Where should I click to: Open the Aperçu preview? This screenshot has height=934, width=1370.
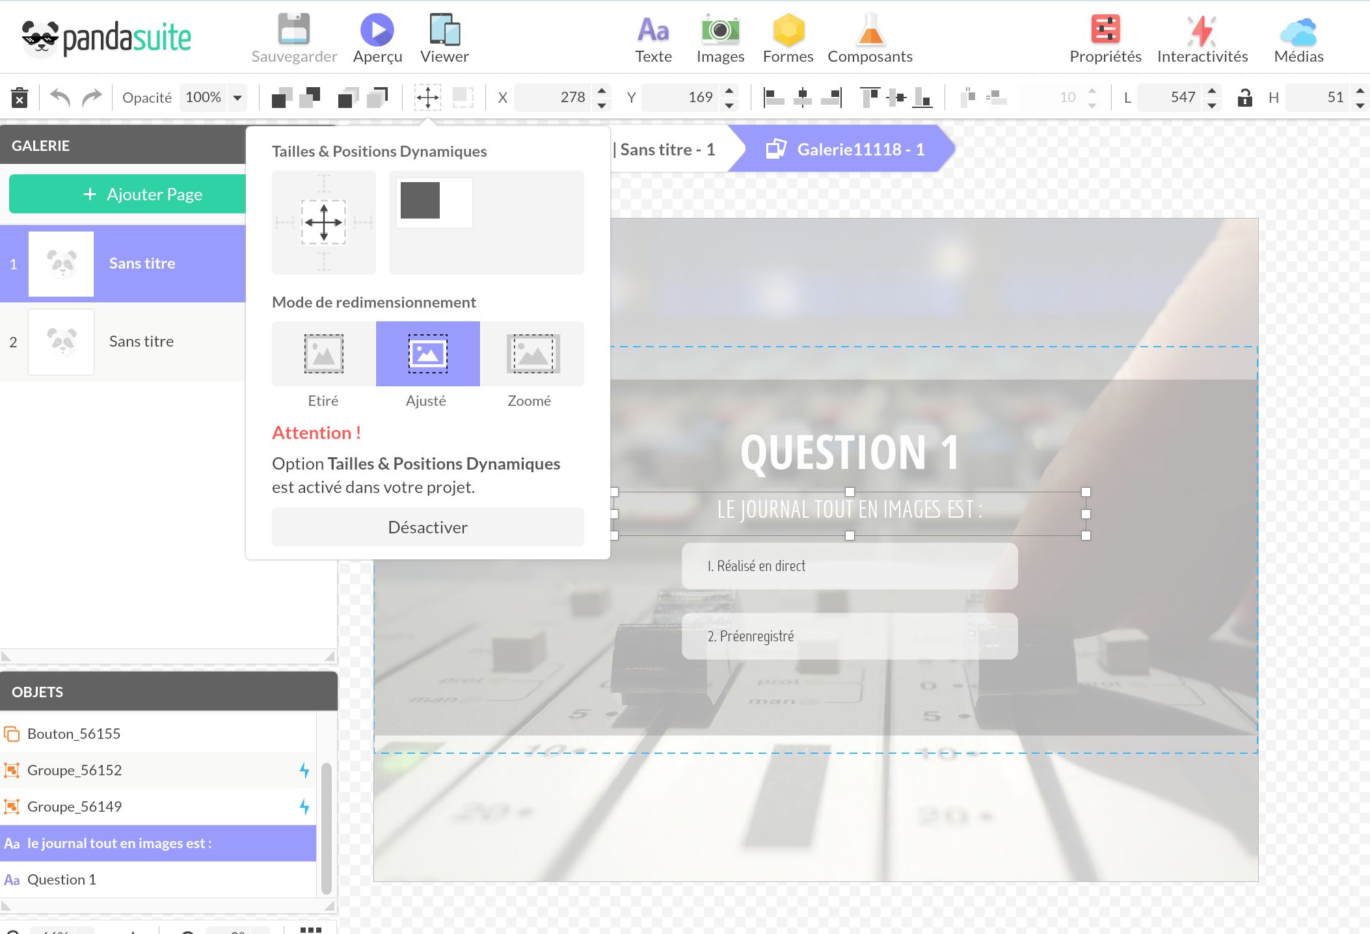tap(377, 30)
